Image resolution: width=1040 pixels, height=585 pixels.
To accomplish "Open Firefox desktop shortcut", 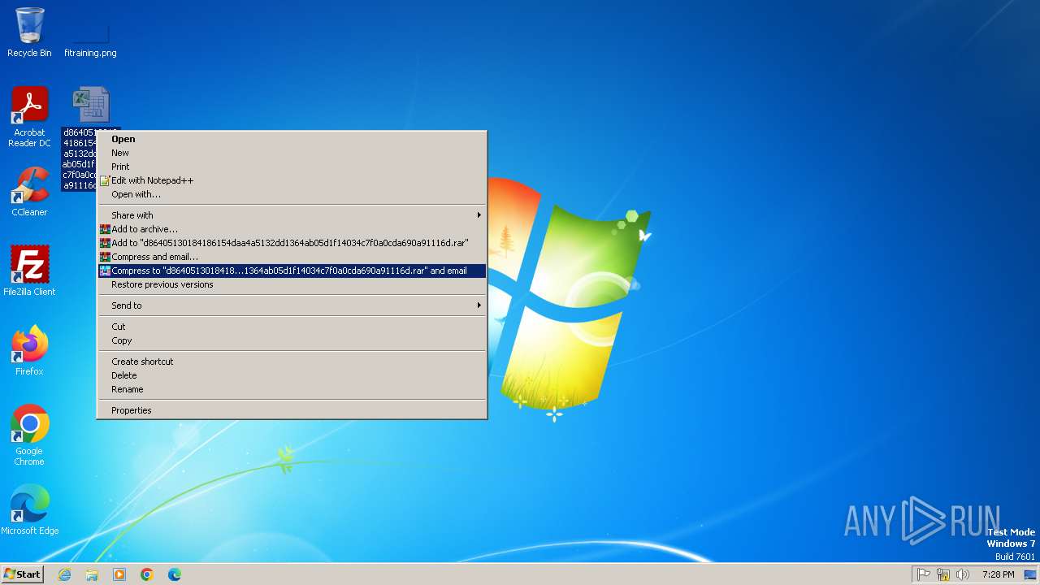I will (x=29, y=350).
